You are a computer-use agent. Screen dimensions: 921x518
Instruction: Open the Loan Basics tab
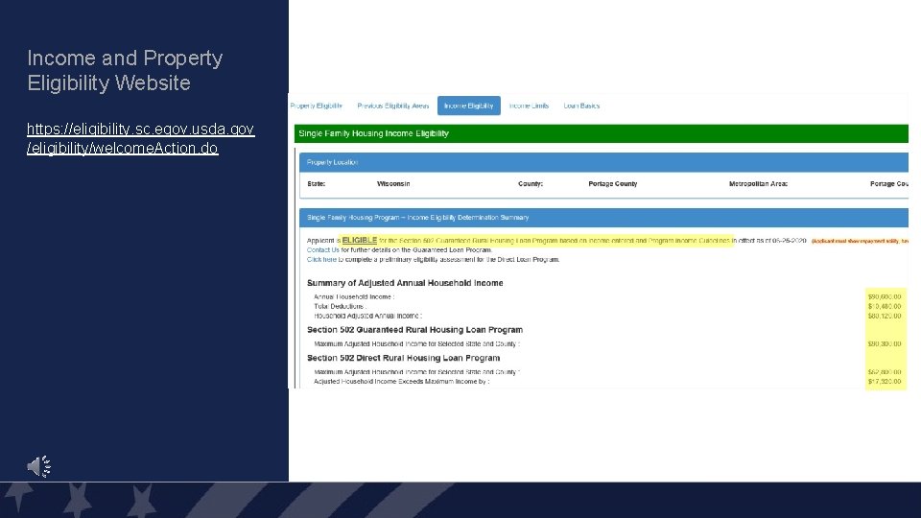581,106
